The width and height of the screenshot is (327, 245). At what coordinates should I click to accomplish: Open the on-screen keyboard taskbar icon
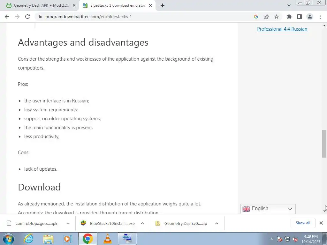pyautogui.click(x=127, y=239)
